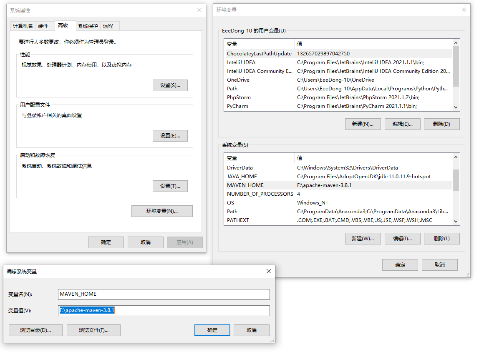479x354 pixels.
Task: Open performance 设置(S)... button
Action: 170,85
